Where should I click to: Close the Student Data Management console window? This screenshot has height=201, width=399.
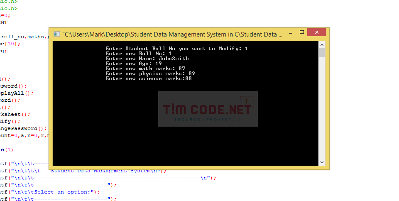pyautogui.click(x=316, y=32)
